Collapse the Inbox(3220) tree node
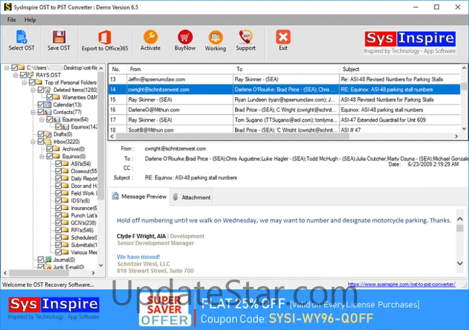 pos(34,142)
